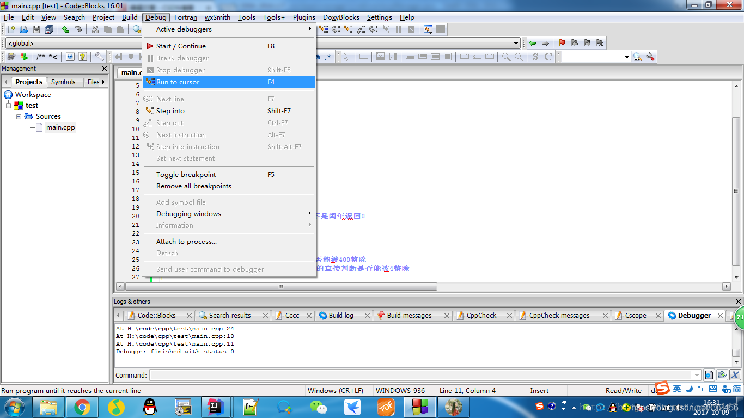Click the toggle source S icon
The height and width of the screenshot is (418, 744).
pyautogui.click(x=535, y=57)
